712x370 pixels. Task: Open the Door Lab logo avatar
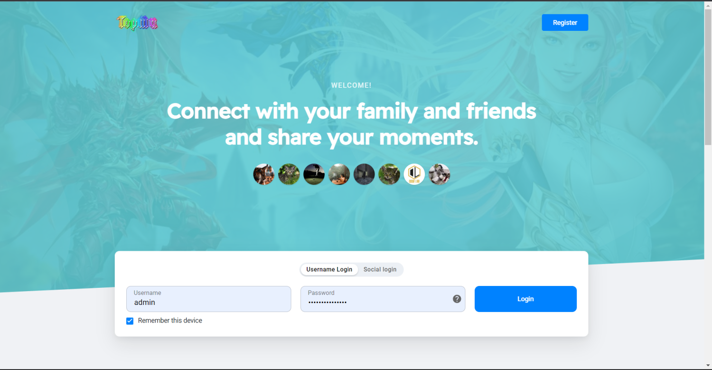414,174
